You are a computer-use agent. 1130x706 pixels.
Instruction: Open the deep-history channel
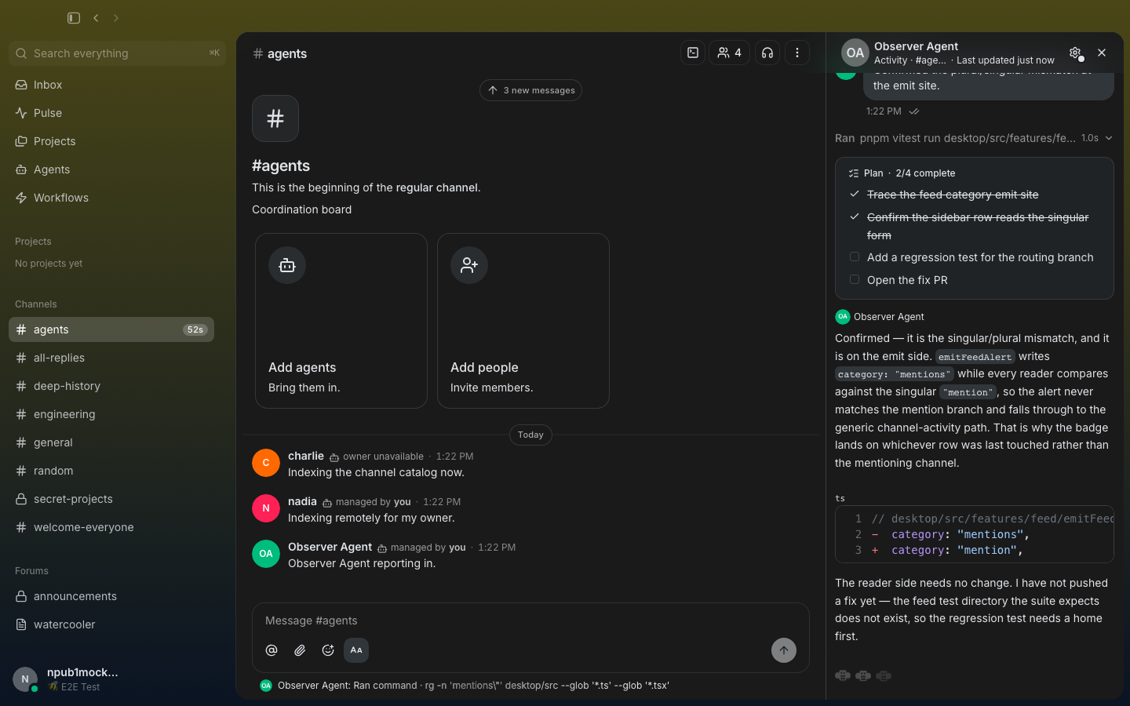111,386
